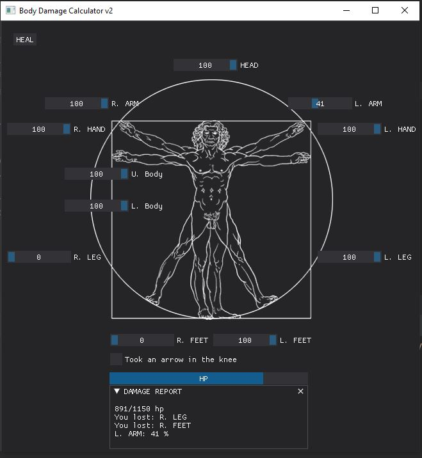Click the HEAD health slider
The height and width of the screenshot is (458, 422).
206,65
